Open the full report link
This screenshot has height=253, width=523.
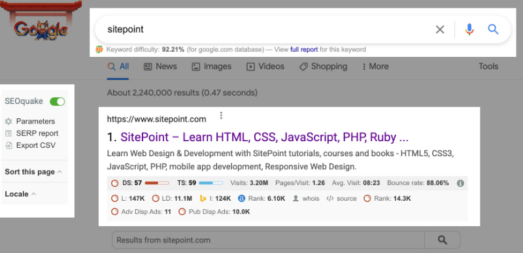coord(304,50)
